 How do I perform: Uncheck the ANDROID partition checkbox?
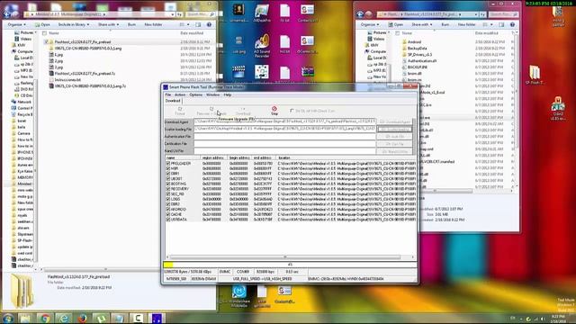168,209
